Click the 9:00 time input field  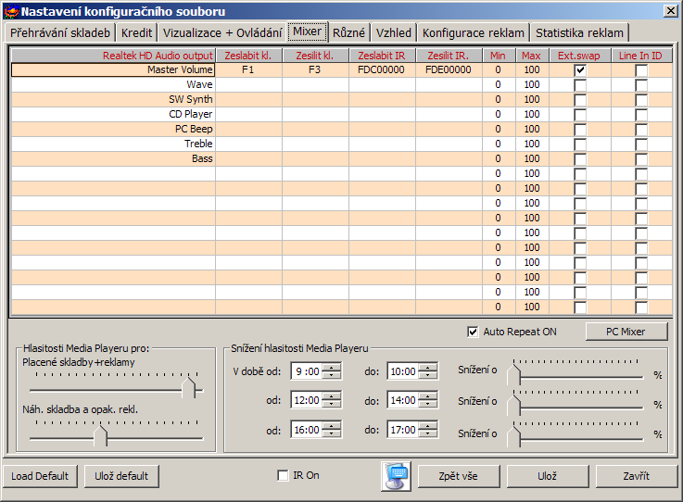[x=307, y=371]
